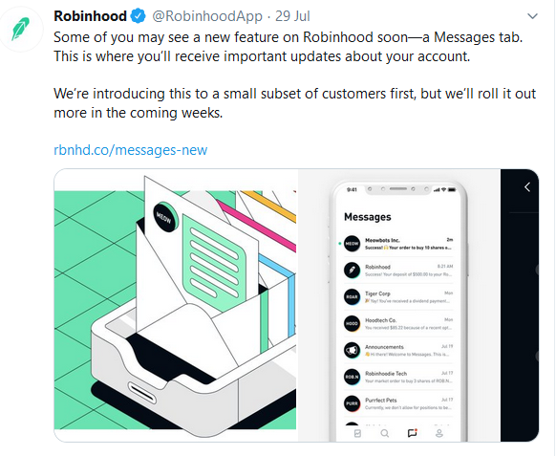Tap the search magnifier icon in phone
This screenshot has width=556, height=456.
[x=385, y=433]
